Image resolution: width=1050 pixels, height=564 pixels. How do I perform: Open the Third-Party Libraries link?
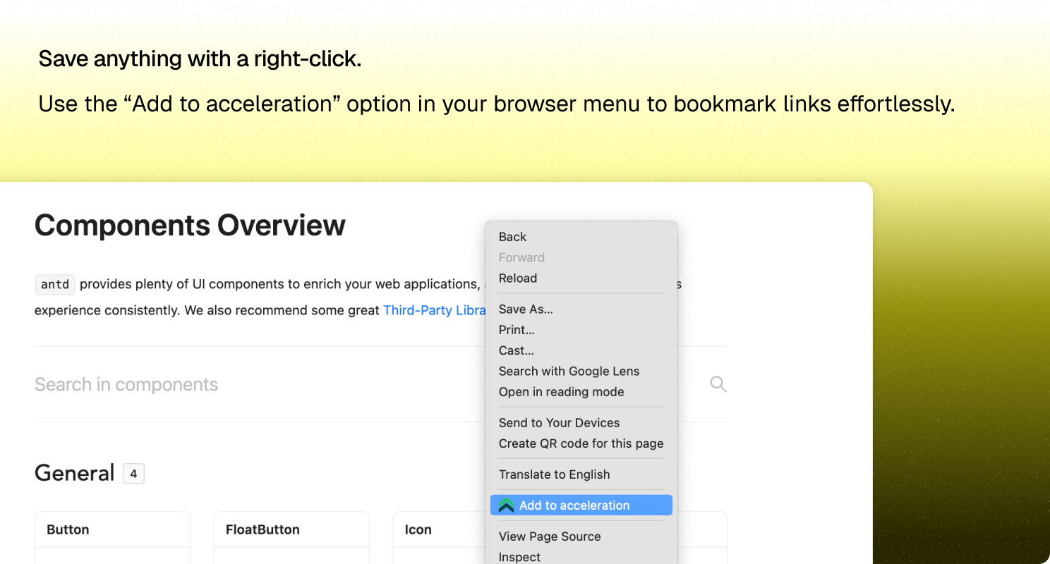tap(435, 310)
